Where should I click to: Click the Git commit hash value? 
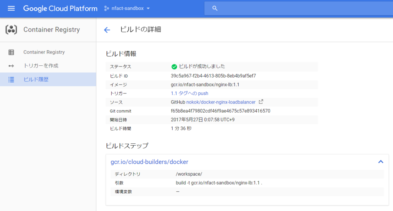pyautogui.click(x=221, y=111)
